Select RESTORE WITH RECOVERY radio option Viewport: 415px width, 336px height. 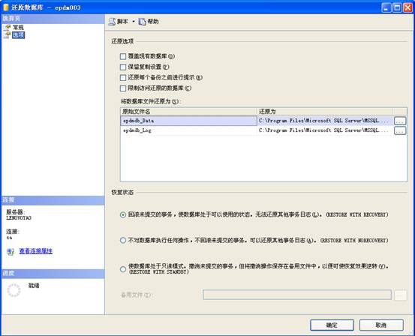(123, 214)
